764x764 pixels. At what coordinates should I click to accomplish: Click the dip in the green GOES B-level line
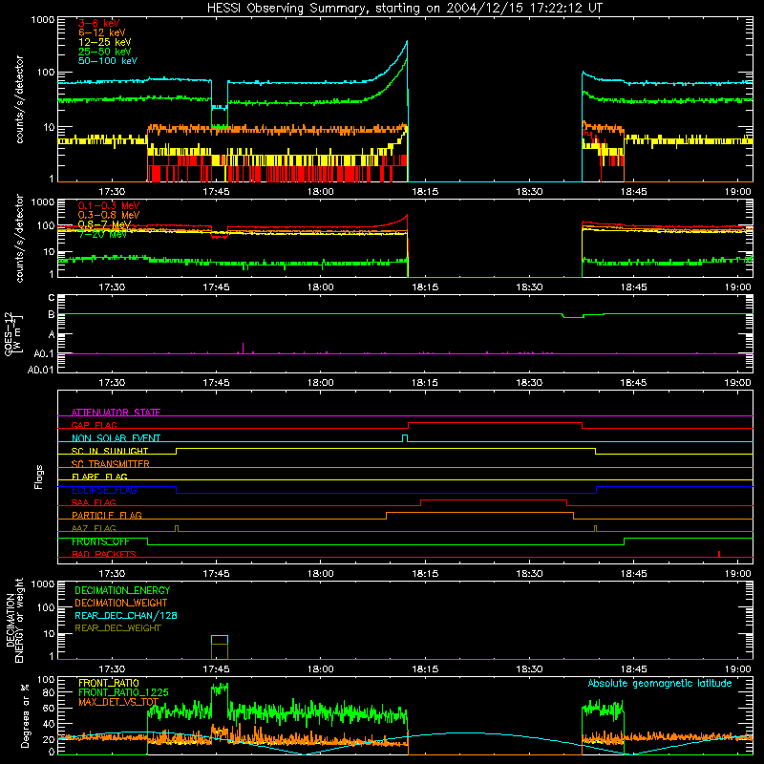click(x=573, y=316)
